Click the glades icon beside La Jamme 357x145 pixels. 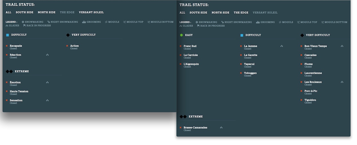coord(282,46)
